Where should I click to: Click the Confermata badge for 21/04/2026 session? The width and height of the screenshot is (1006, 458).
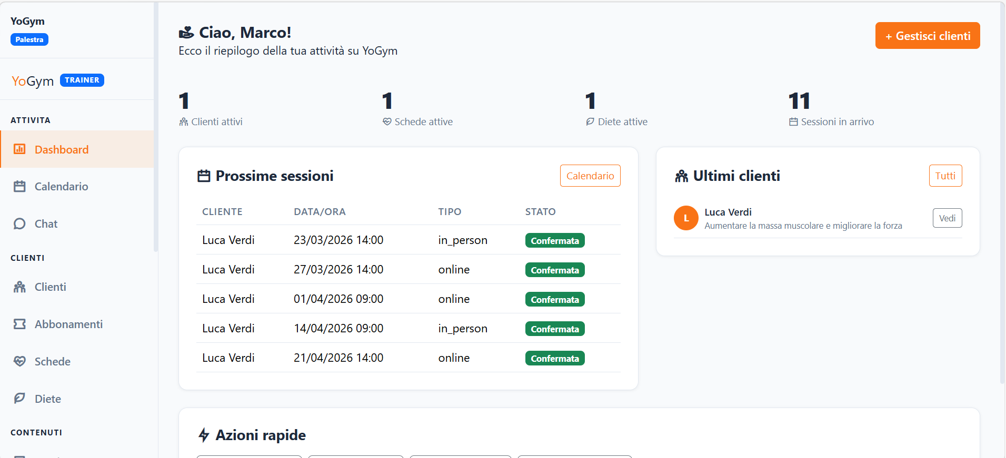pos(554,359)
